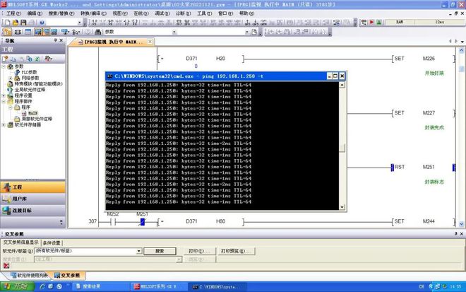Click the new data icon in Navigation toolbar
The height and width of the screenshot is (292, 466).
(5, 59)
